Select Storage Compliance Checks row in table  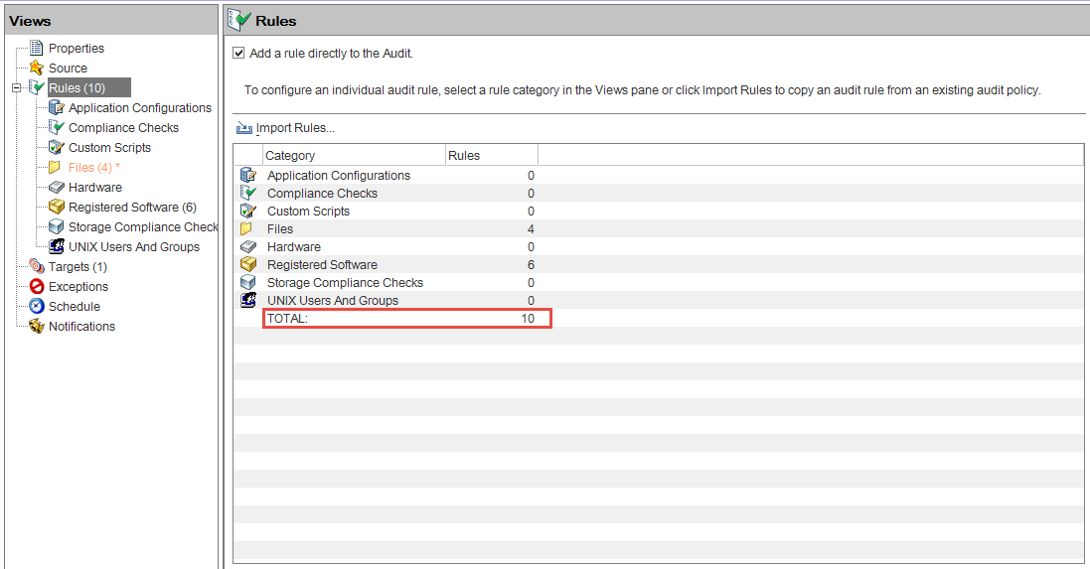point(659,283)
